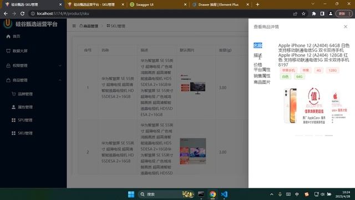Image resolution: width=355 pixels, height=200 pixels.
Task: Click the 64G sale attribute tag
Action: point(299,77)
